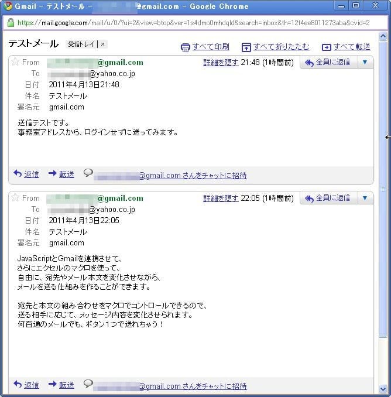Click reply arrow icon in second message footer
Viewport: 391px width, 397px height.
click(18, 385)
